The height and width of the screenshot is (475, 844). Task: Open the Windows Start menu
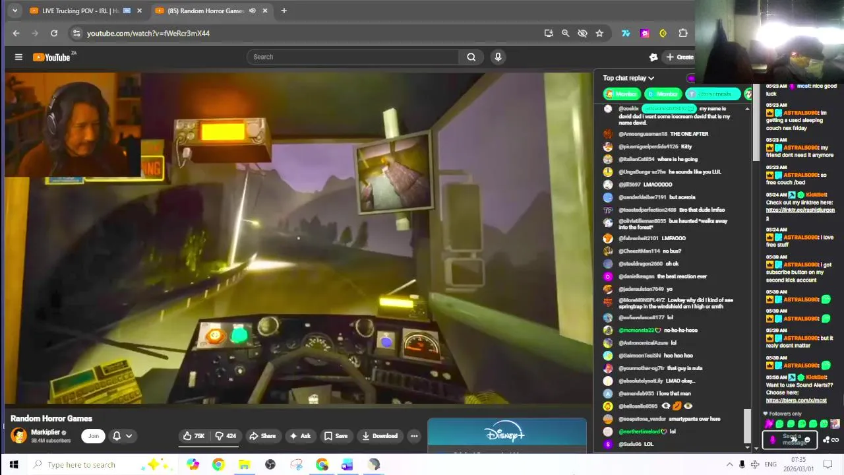coord(13,464)
